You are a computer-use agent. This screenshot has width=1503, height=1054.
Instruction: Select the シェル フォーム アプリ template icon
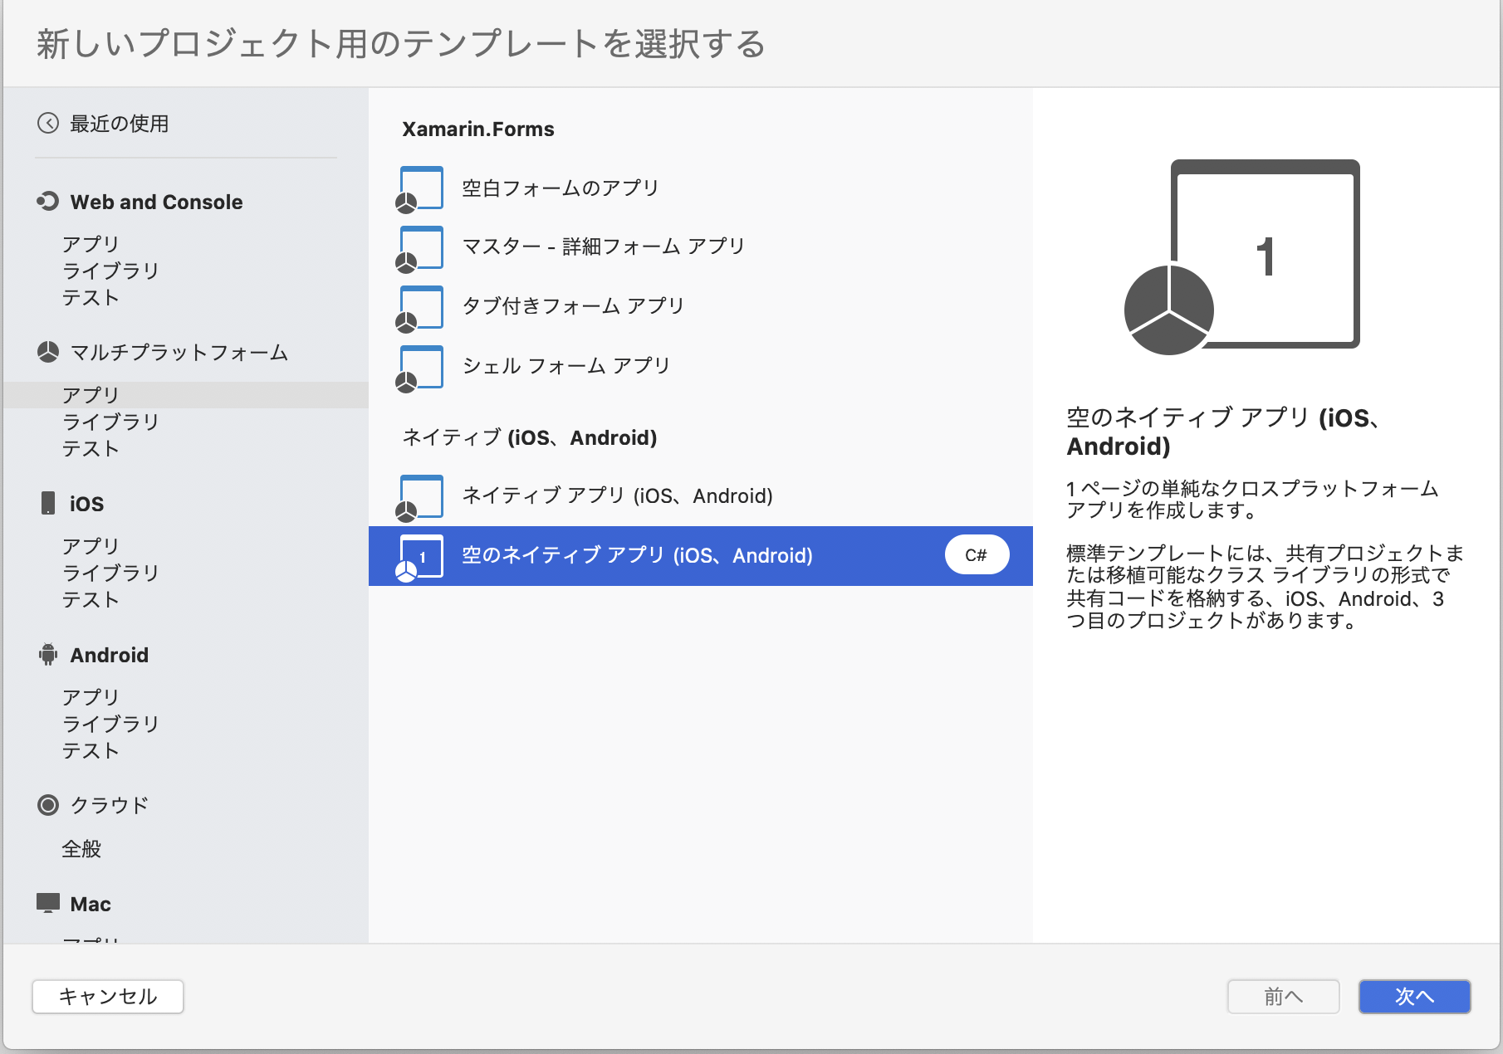(420, 366)
